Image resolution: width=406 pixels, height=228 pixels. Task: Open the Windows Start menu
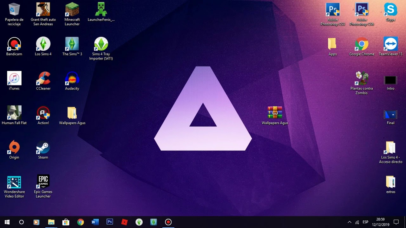pos(7,222)
